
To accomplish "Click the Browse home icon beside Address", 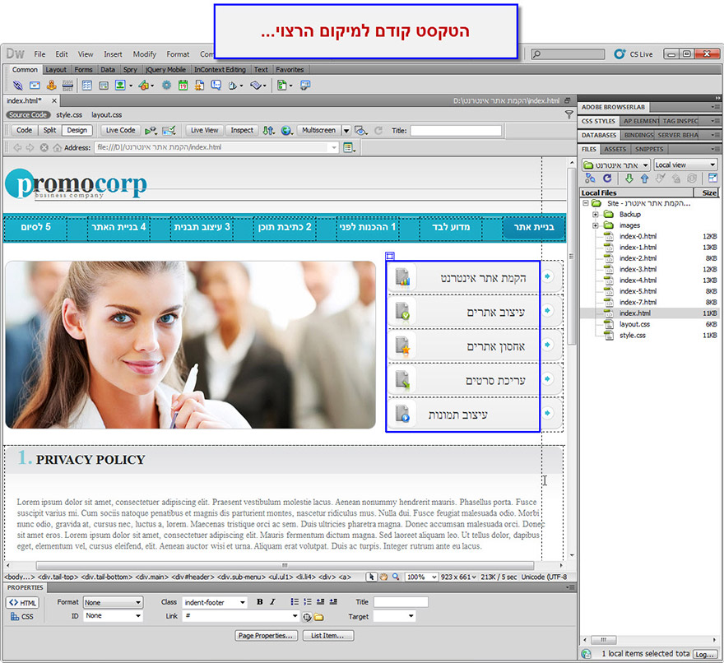I will point(58,148).
